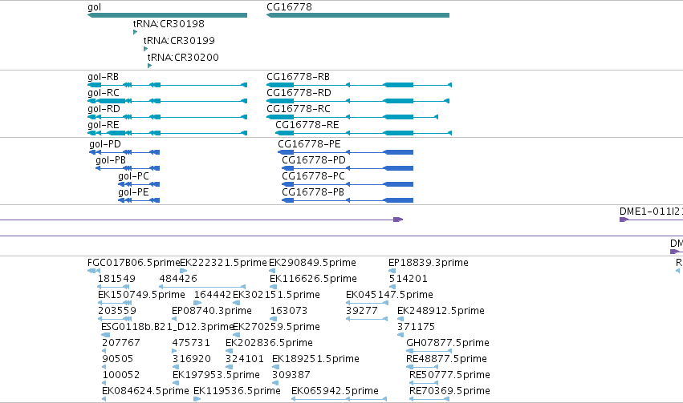
Task: Select the CG16778-RD transcript
Action: (358, 101)
